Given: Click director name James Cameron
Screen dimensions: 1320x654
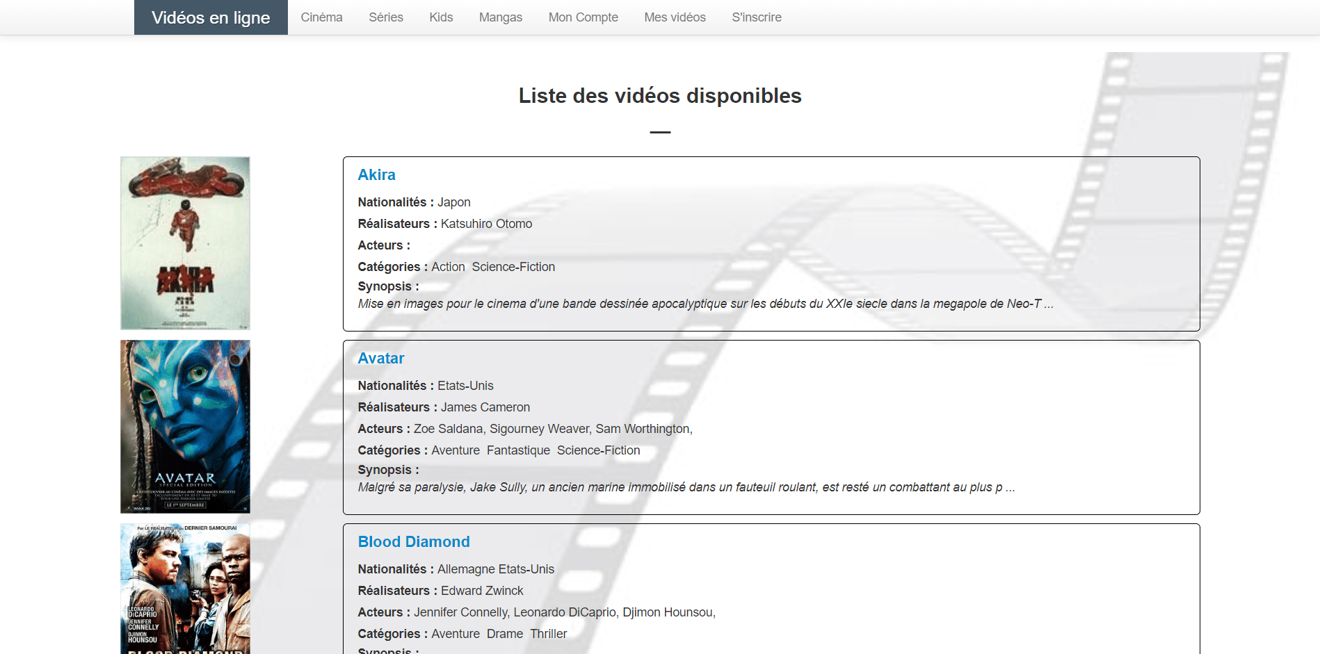Looking at the screenshot, I should click(485, 407).
